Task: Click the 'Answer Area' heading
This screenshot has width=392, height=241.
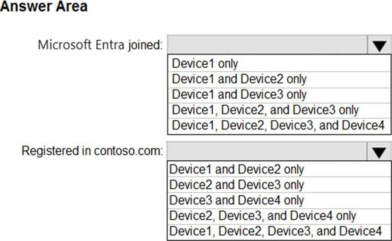Action: tap(44, 7)
